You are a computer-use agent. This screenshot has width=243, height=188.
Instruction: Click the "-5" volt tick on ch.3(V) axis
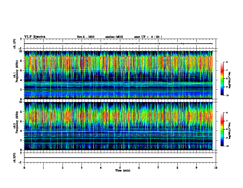pyautogui.click(x=21, y=163)
